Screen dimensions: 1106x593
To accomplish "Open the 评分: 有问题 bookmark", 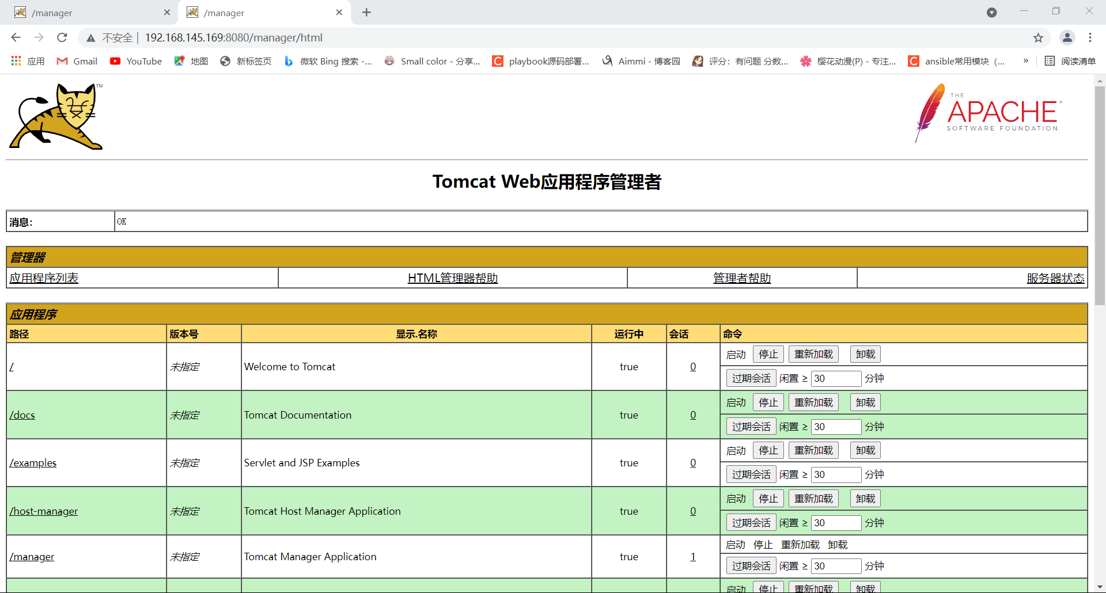I will [x=740, y=61].
